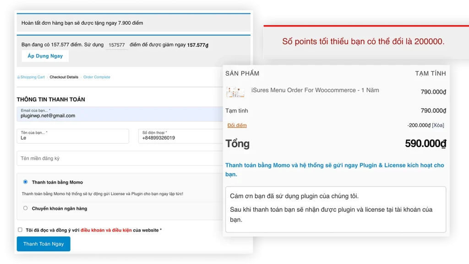Remove points discount via the Xóa link
The image size is (469, 264).
pyautogui.click(x=438, y=126)
